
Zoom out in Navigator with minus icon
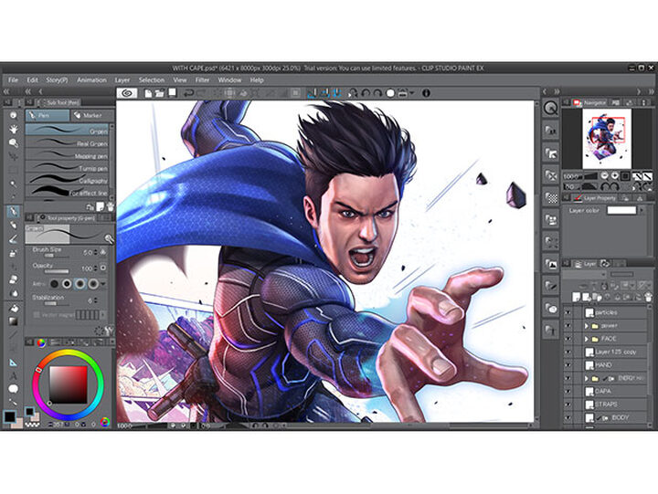point(604,176)
